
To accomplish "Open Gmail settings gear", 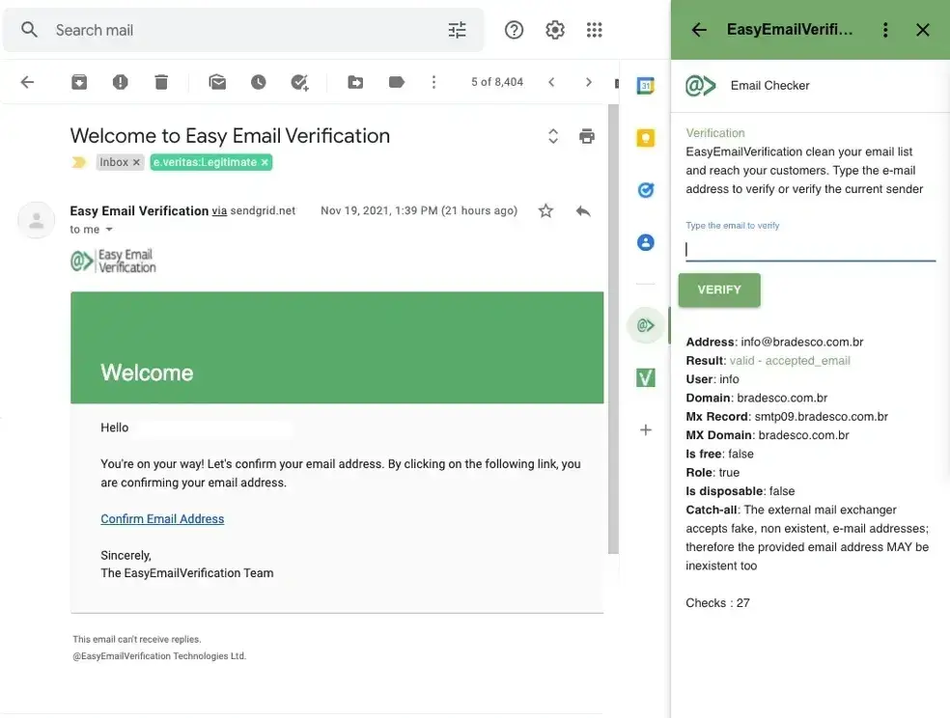I will tap(554, 30).
